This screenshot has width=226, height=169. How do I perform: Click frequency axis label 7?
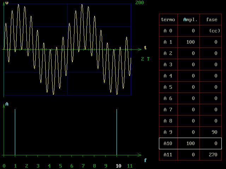point(83,166)
